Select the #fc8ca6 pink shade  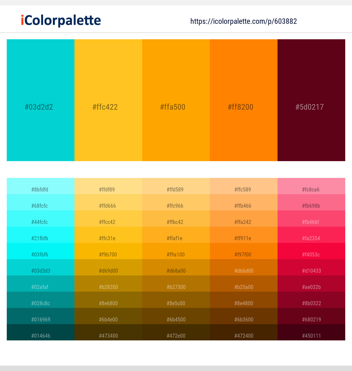[x=311, y=186]
